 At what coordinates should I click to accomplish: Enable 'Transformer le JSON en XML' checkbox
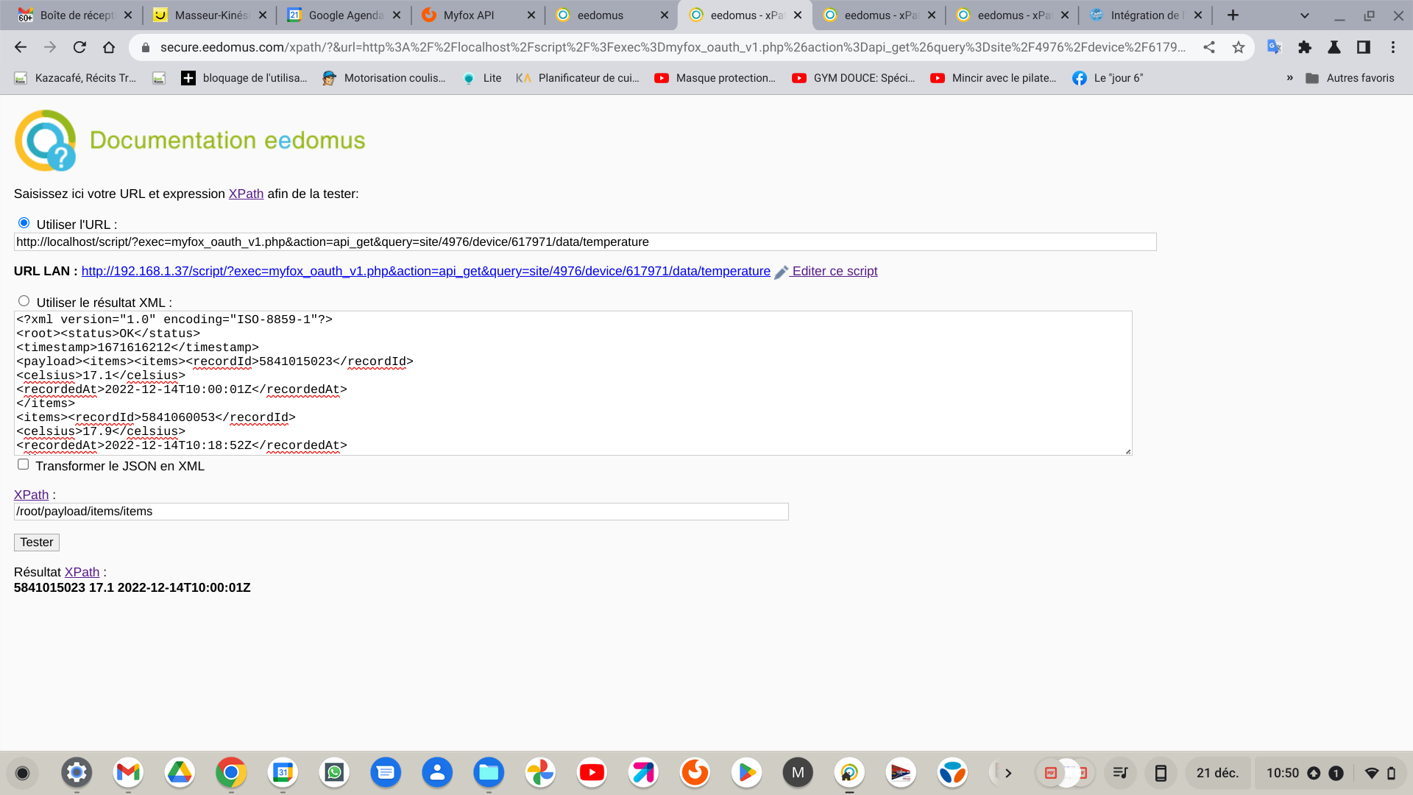pyautogui.click(x=24, y=464)
